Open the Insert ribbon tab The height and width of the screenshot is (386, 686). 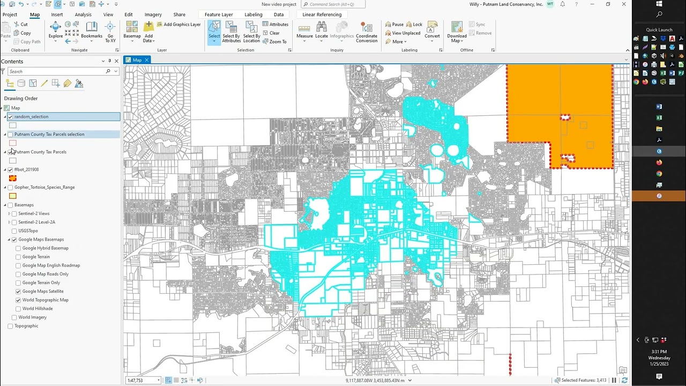(57, 14)
